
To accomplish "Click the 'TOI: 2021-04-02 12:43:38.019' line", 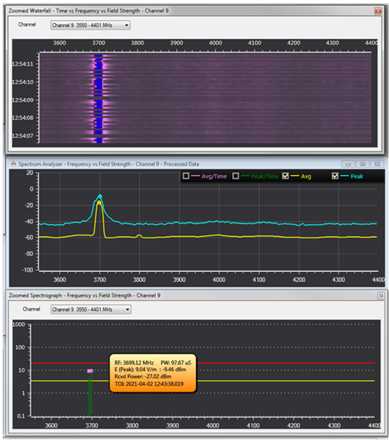I will coord(149,384).
